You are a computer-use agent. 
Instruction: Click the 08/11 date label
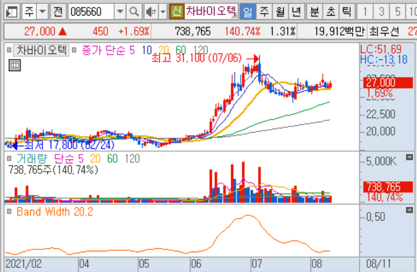[379, 264]
